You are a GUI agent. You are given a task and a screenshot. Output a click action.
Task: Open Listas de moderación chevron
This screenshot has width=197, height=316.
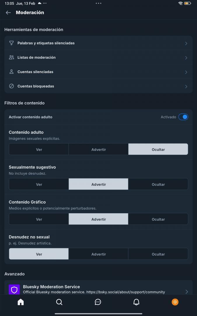pyautogui.click(x=186, y=58)
